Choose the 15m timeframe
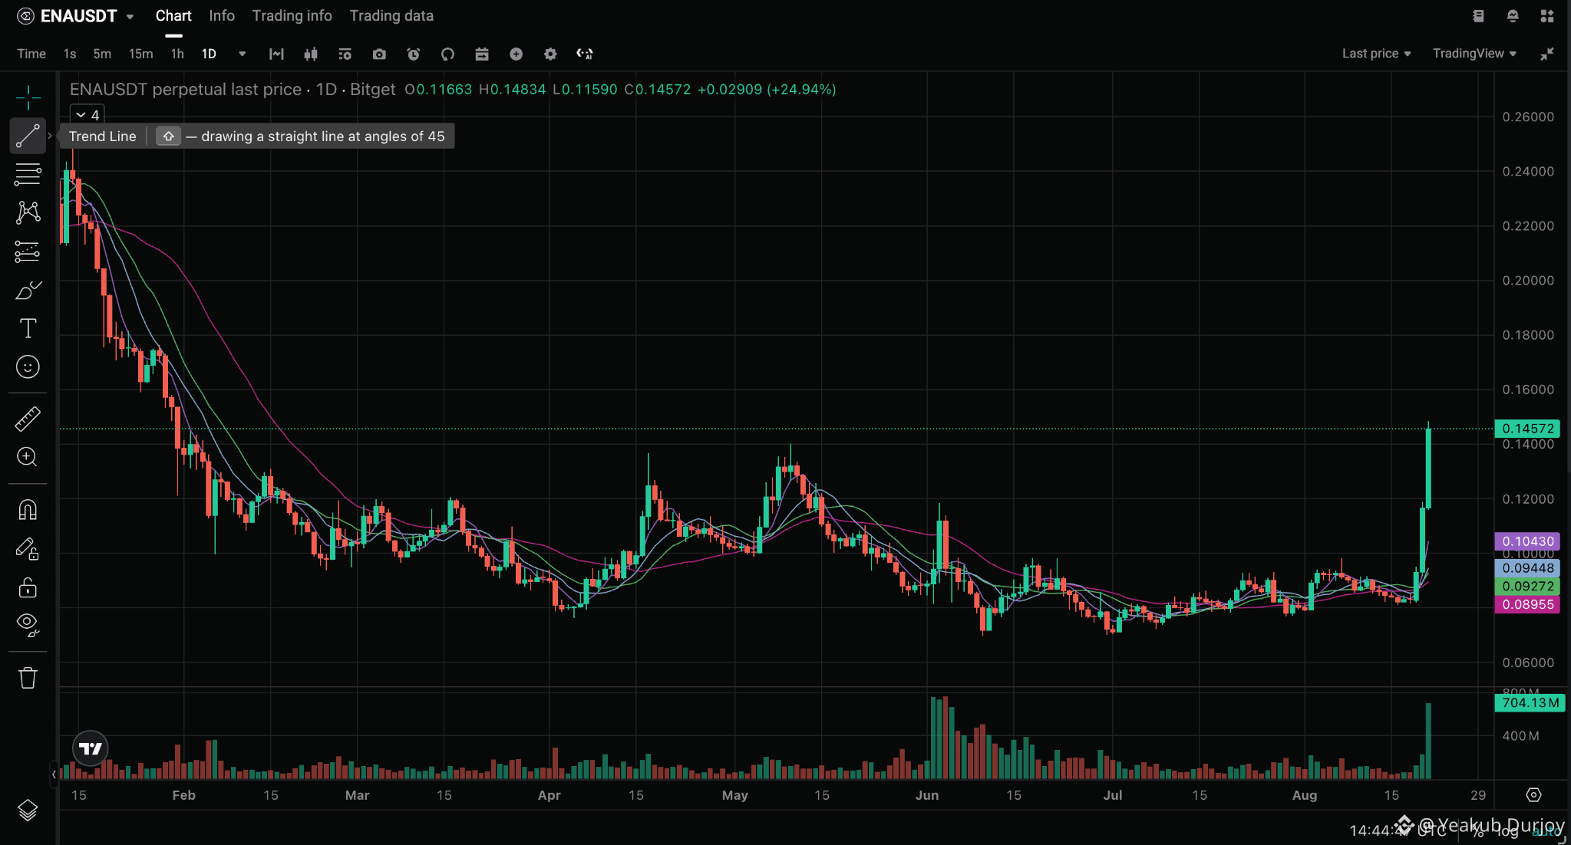The width and height of the screenshot is (1571, 845). coord(140,54)
